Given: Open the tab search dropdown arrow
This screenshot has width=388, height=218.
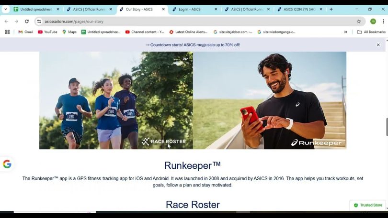Looking at the screenshot, I should pos(5,9).
